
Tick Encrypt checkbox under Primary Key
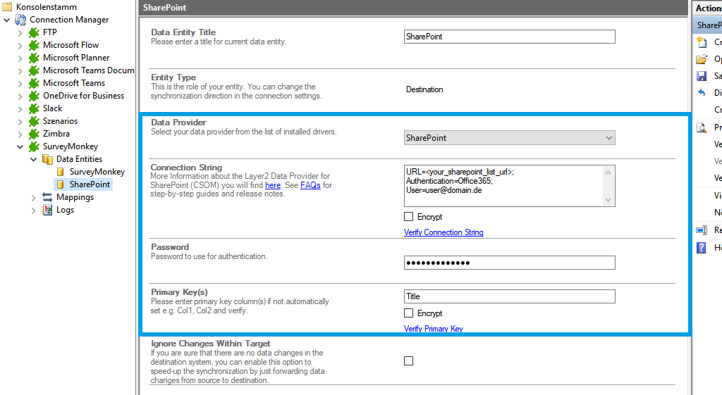click(409, 313)
